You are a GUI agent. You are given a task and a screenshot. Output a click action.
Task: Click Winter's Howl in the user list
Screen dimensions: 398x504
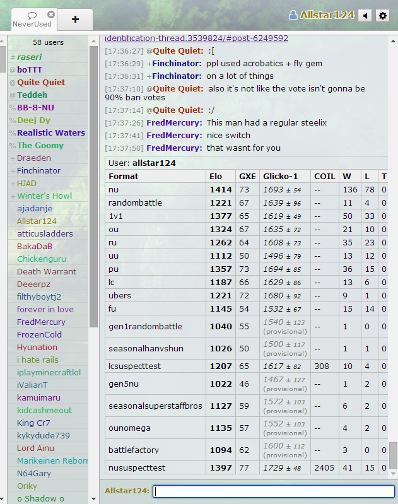point(48,196)
